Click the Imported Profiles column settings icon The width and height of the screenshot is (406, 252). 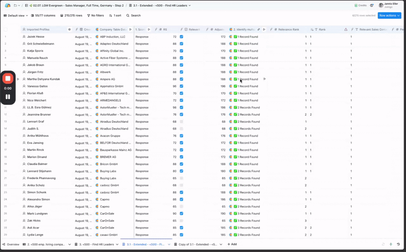tap(69, 29)
